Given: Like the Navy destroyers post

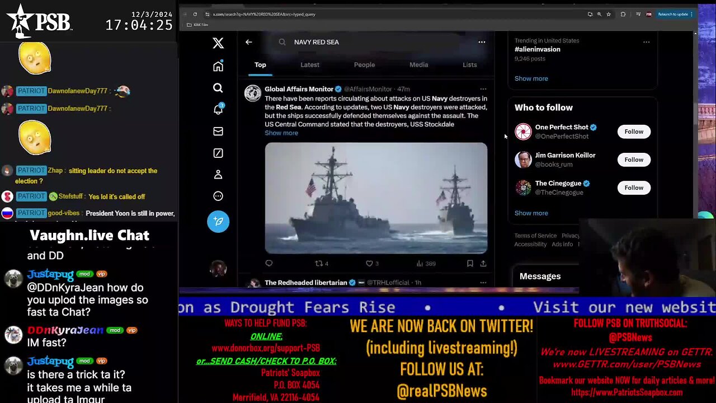Looking at the screenshot, I should click(372, 264).
